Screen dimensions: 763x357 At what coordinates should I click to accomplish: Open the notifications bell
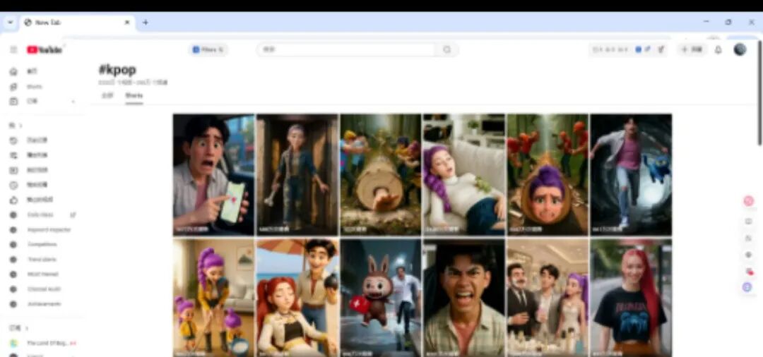click(x=718, y=49)
